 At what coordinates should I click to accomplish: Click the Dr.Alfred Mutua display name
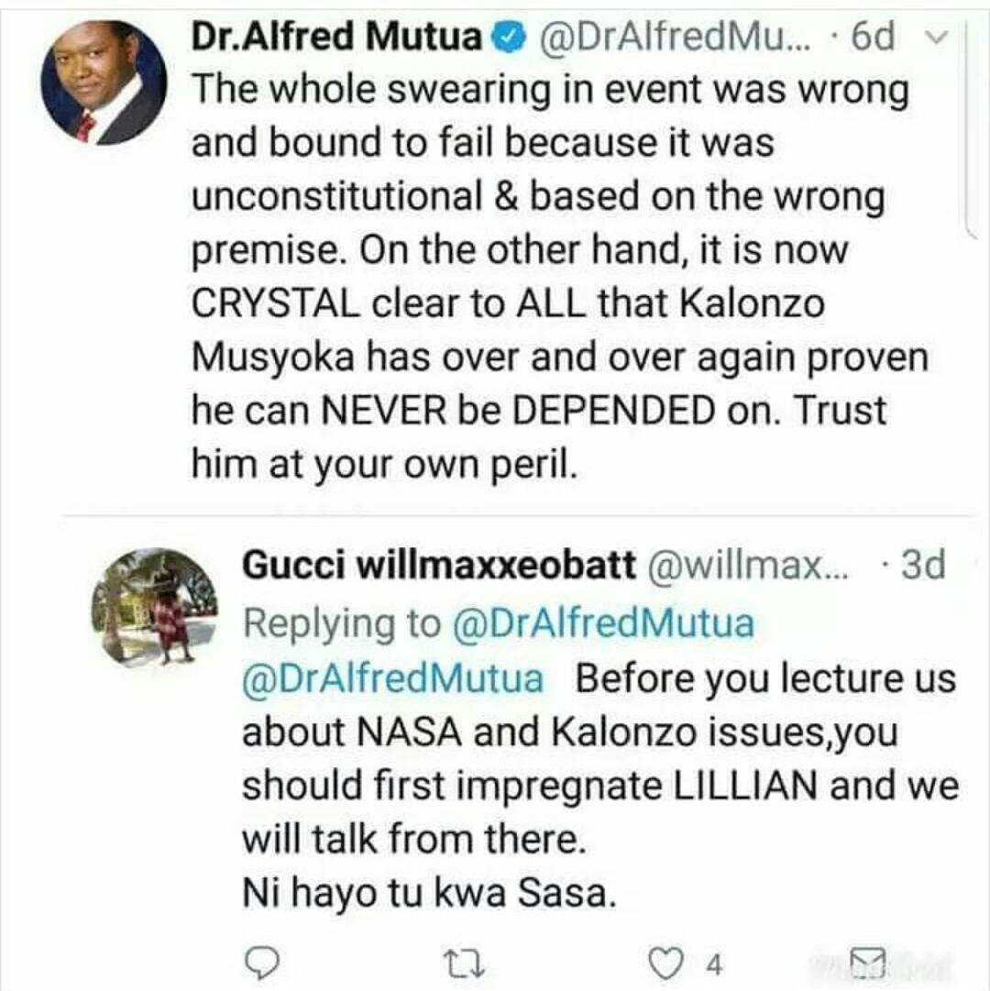(x=337, y=37)
